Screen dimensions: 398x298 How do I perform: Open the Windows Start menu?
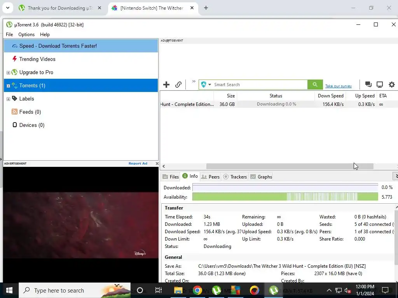9,290
